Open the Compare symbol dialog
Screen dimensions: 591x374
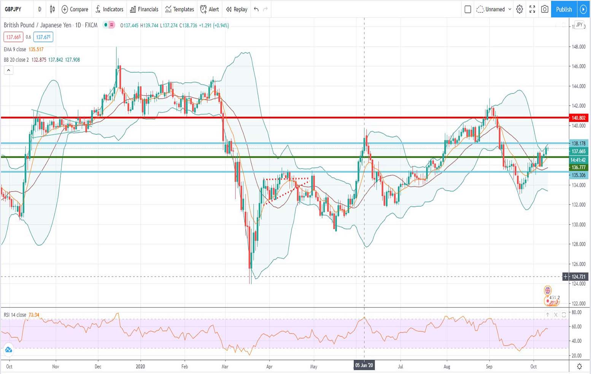point(75,9)
